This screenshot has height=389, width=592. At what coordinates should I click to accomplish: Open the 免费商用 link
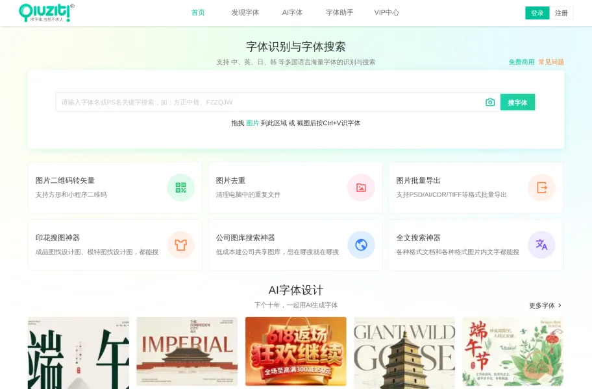tap(521, 62)
